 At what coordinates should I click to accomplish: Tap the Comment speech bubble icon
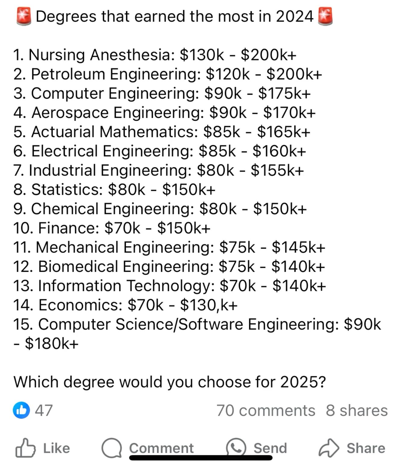(112, 448)
